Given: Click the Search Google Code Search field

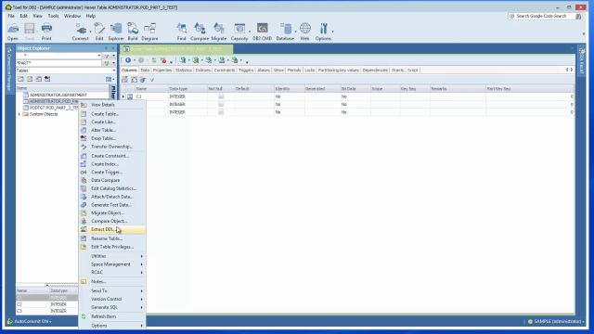Looking at the screenshot, I should (x=541, y=16).
